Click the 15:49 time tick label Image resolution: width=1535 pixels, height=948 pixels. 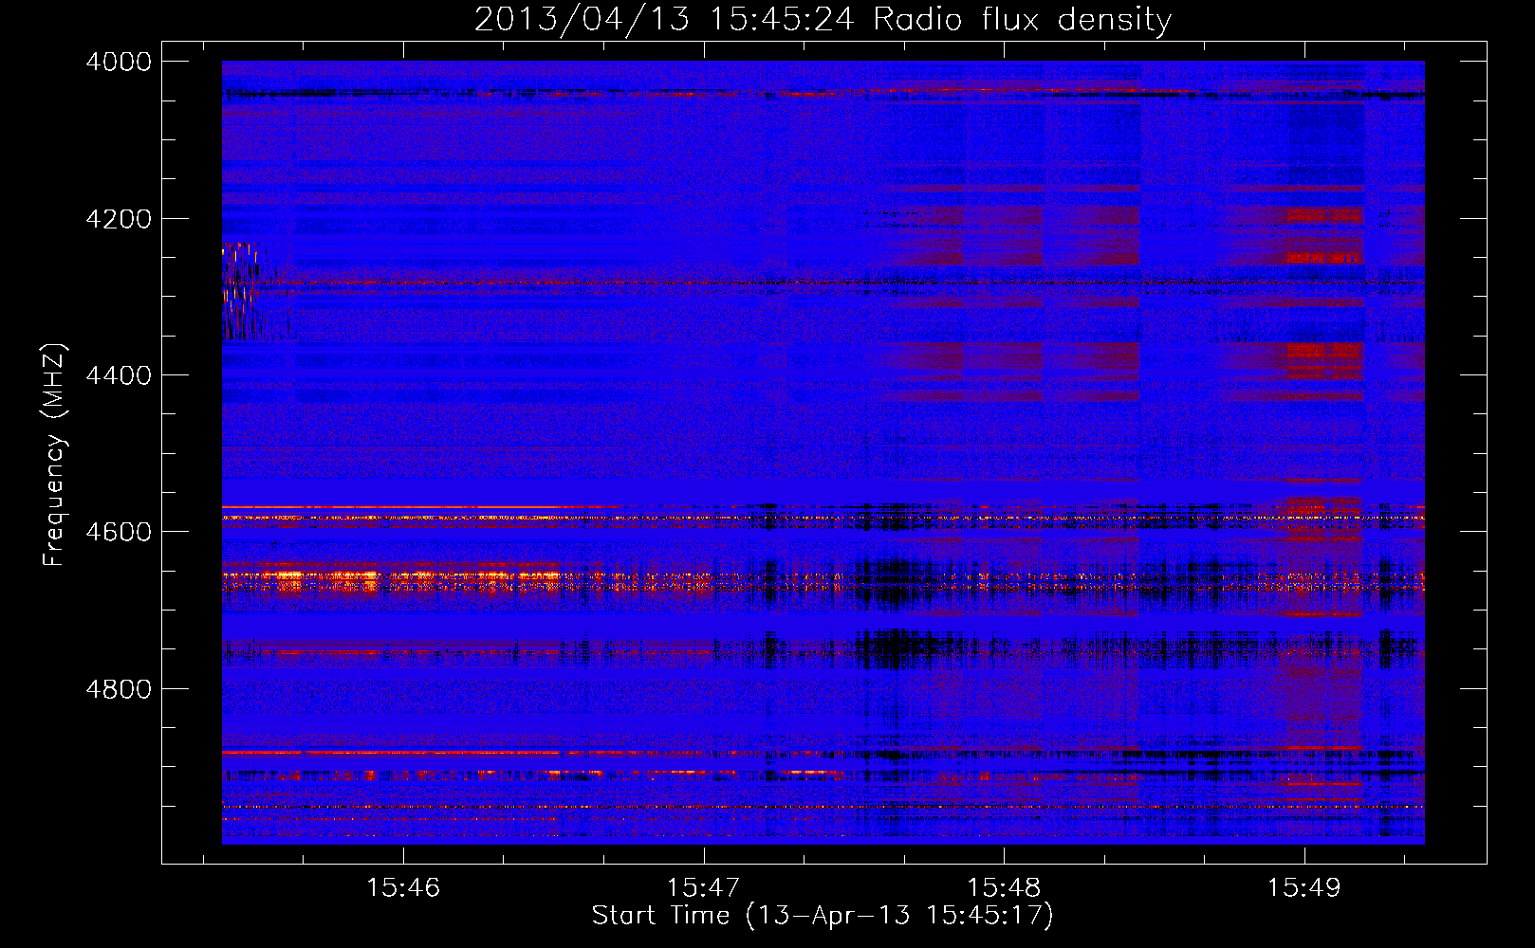point(1304,887)
